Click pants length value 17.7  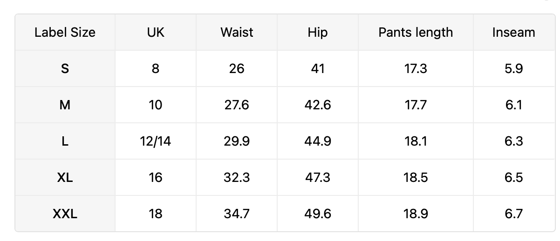tap(416, 105)
